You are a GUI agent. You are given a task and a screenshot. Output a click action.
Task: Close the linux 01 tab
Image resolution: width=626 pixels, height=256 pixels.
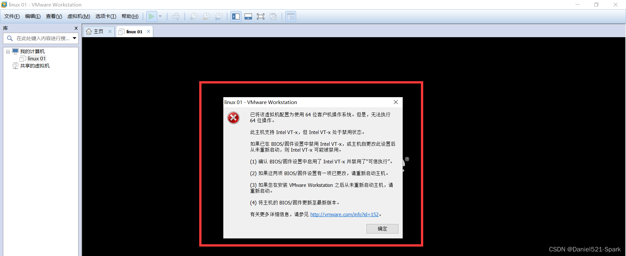(x=148, y=32)
